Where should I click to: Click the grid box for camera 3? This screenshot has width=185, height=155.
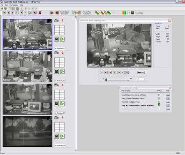tap(59, 95)
